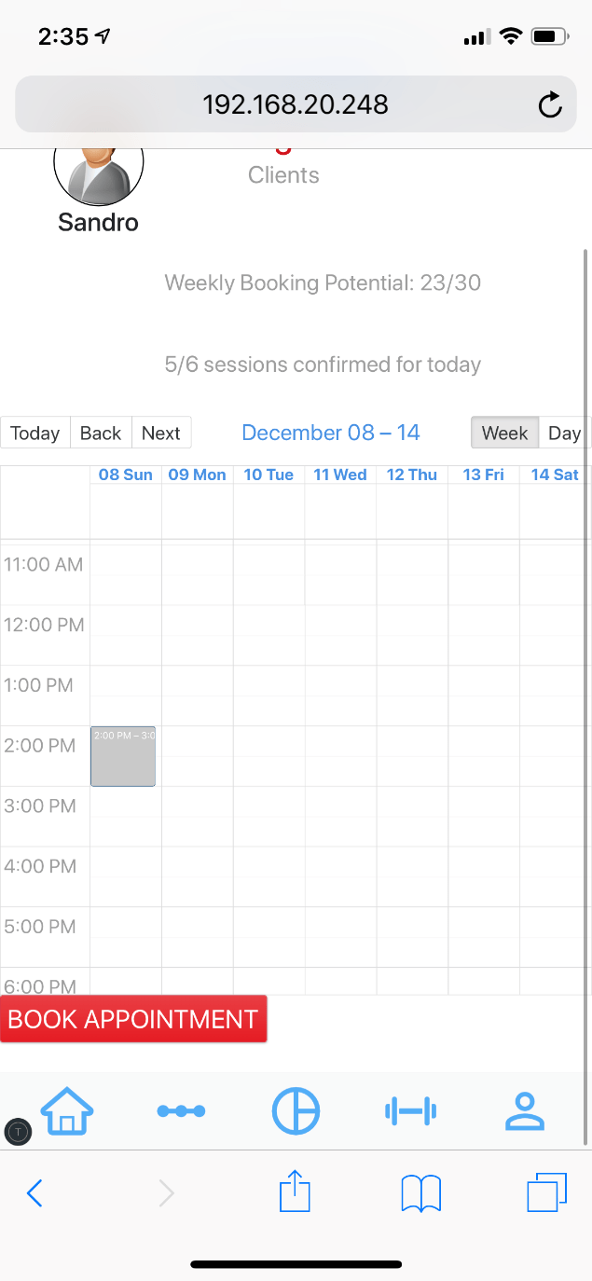Open the pie chart stats icon
This screenshot has width=592, height=1281.
[x=296, y=1110]
